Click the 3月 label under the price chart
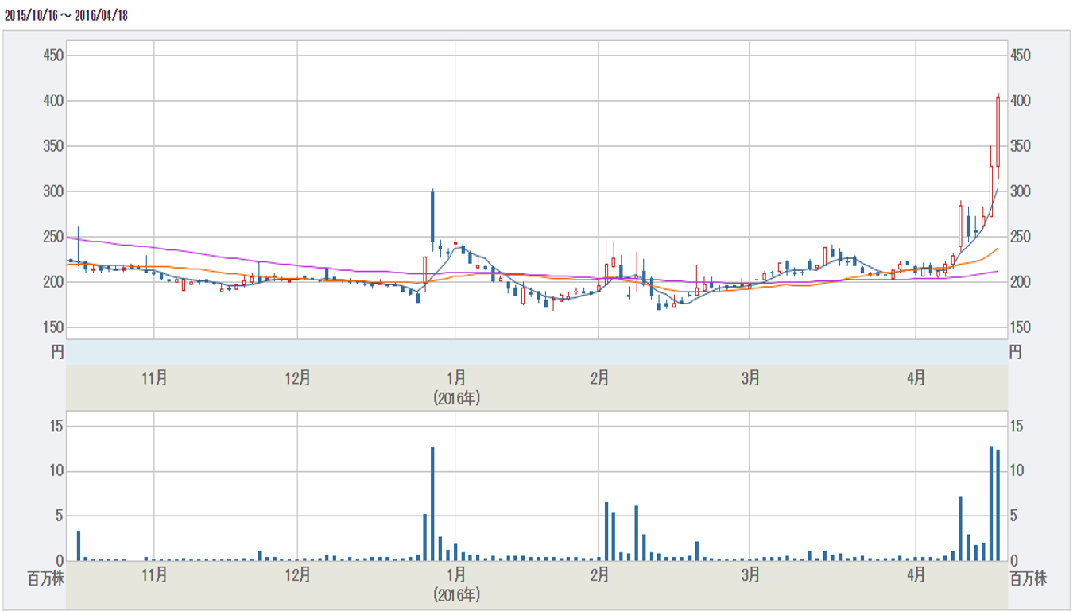The image size is (1077, 611). tap(750, 378)
